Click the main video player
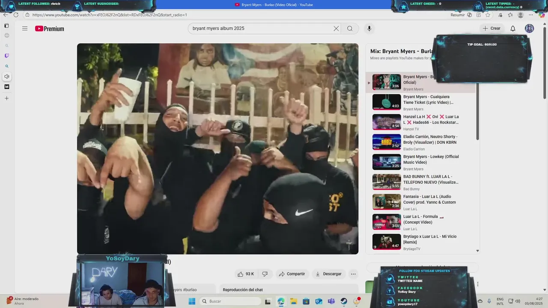Viewport: 548px width, 308px height. coord(217,149)
